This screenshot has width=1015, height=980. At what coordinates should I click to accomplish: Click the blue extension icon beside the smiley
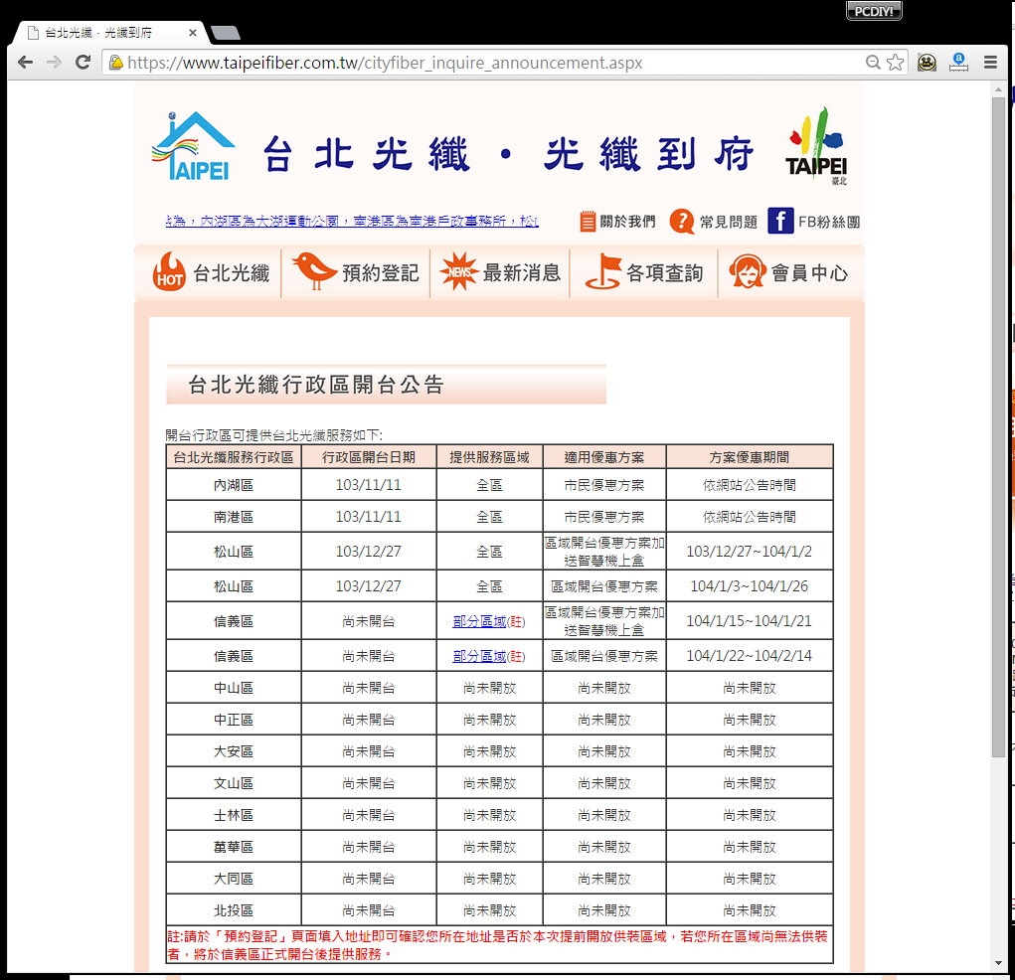click(958, 63)
